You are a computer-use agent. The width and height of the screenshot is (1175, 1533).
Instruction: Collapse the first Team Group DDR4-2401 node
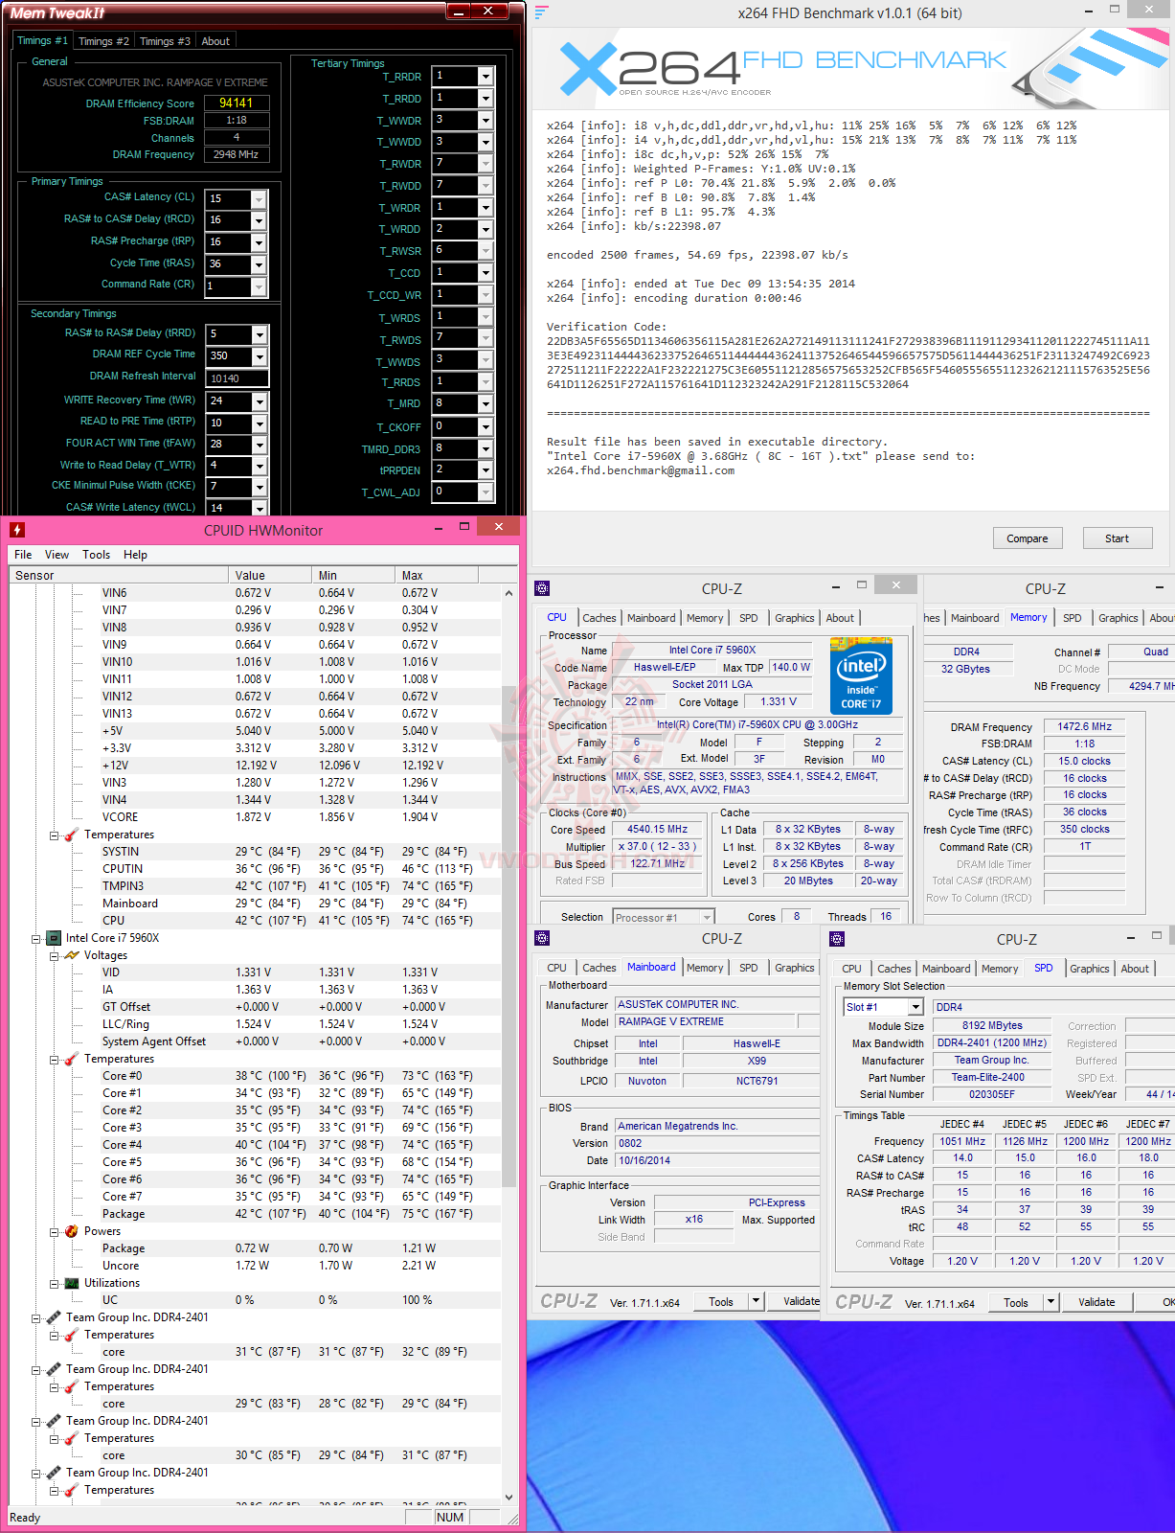(x=36, y=1317)
